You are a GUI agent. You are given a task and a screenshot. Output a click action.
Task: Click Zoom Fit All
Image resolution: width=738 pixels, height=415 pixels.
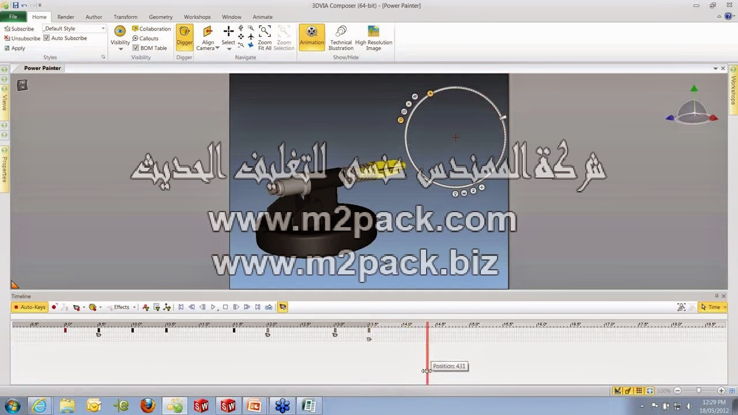point(265,37)
